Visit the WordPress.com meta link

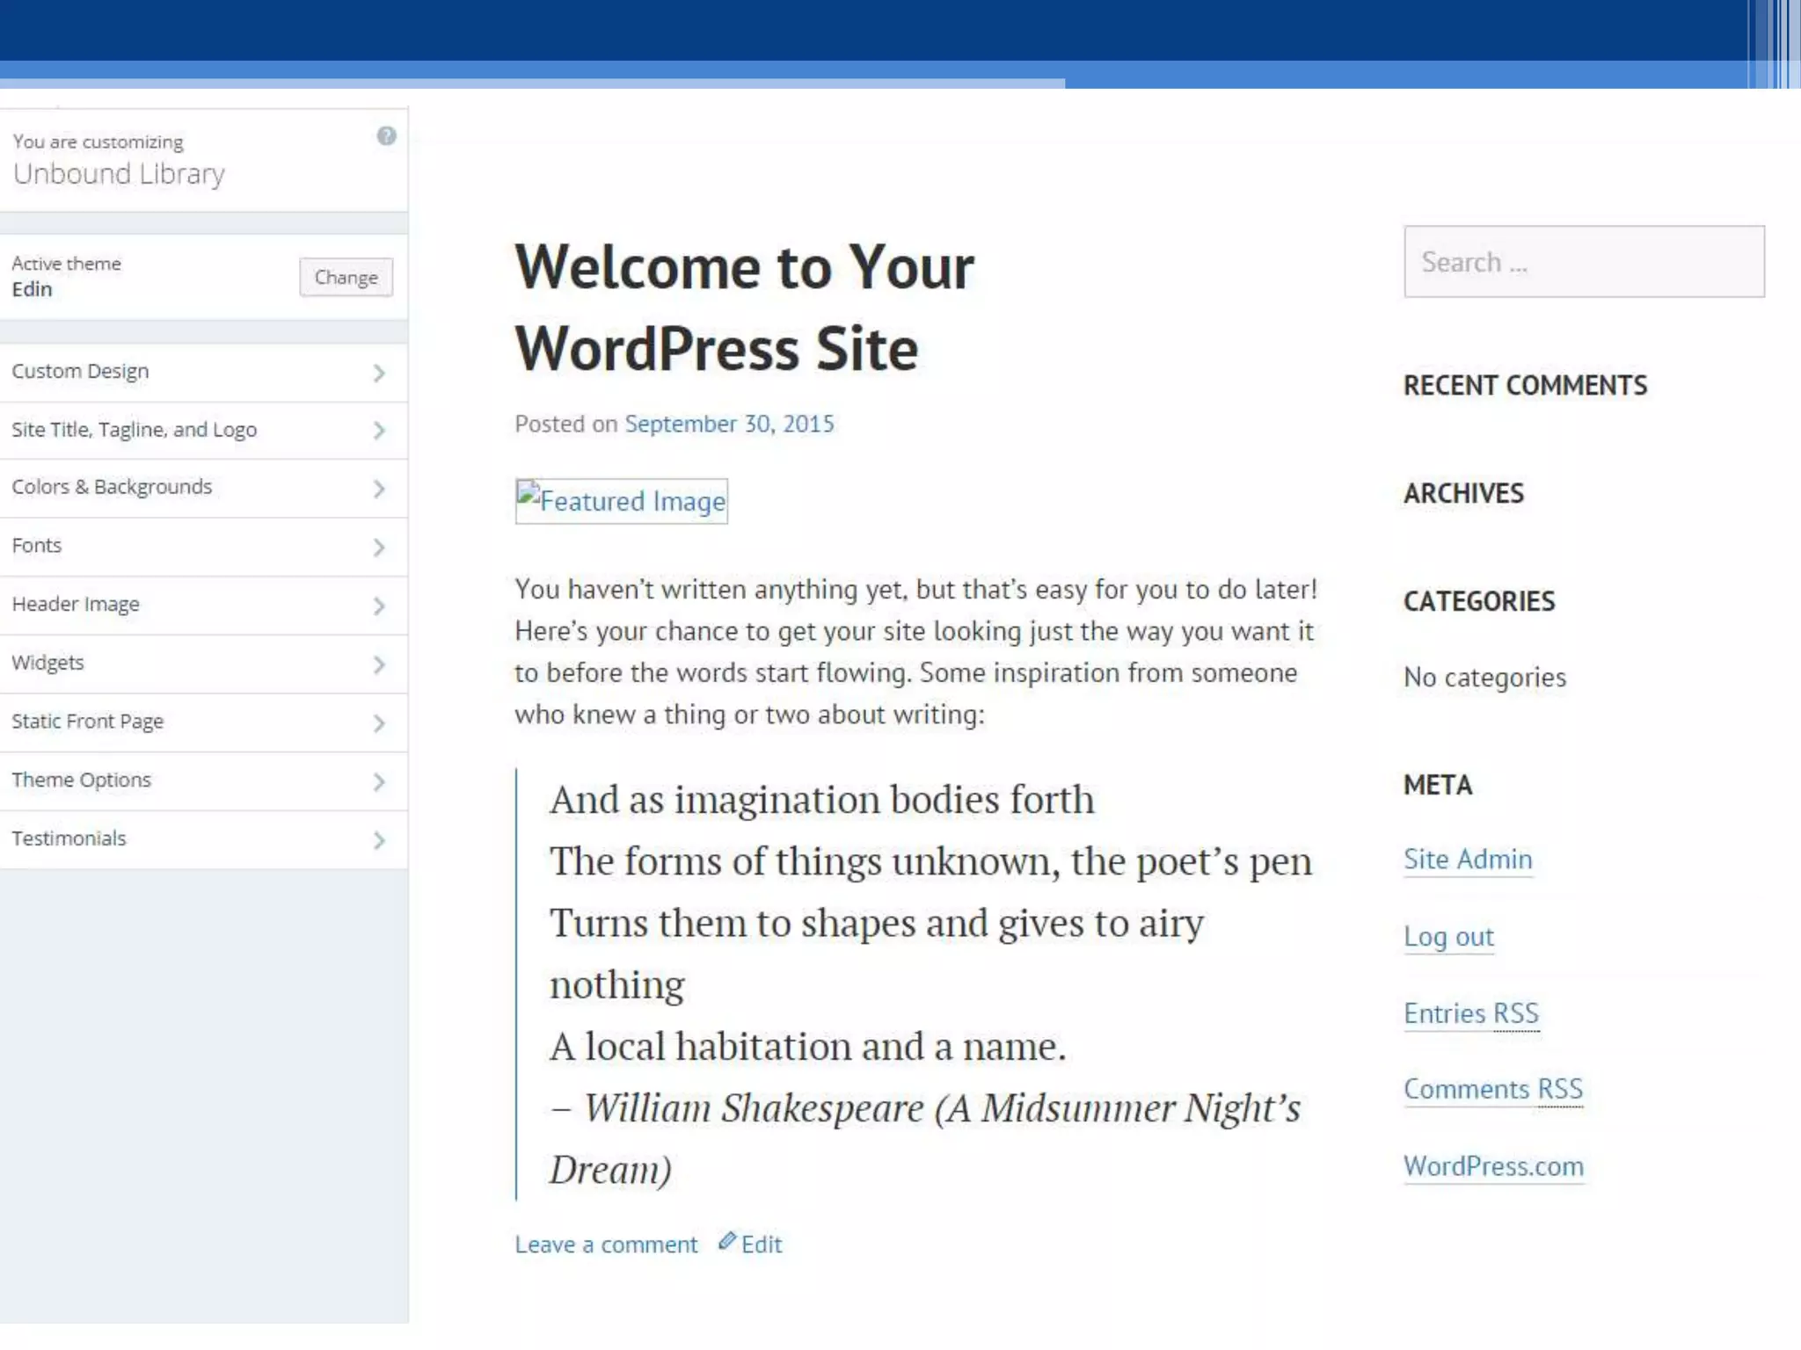(1493, 1166)
